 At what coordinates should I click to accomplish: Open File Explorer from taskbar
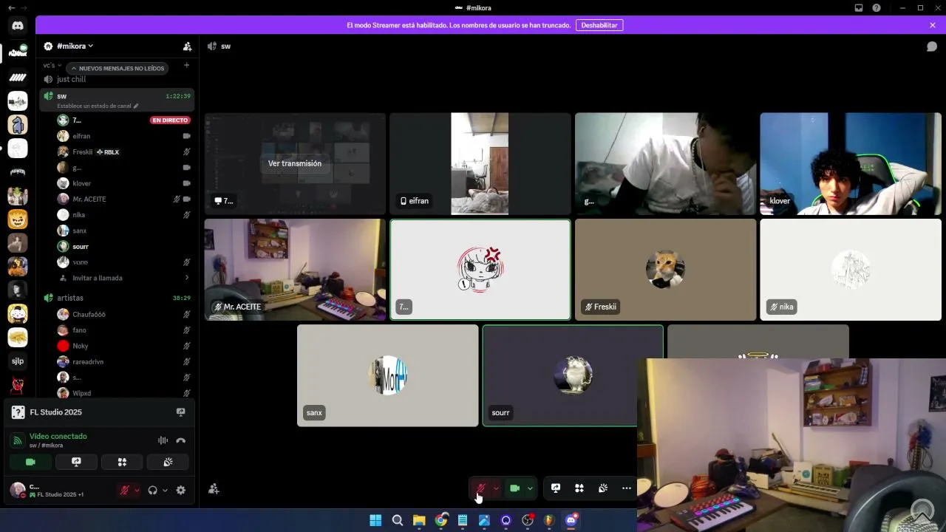419,520
